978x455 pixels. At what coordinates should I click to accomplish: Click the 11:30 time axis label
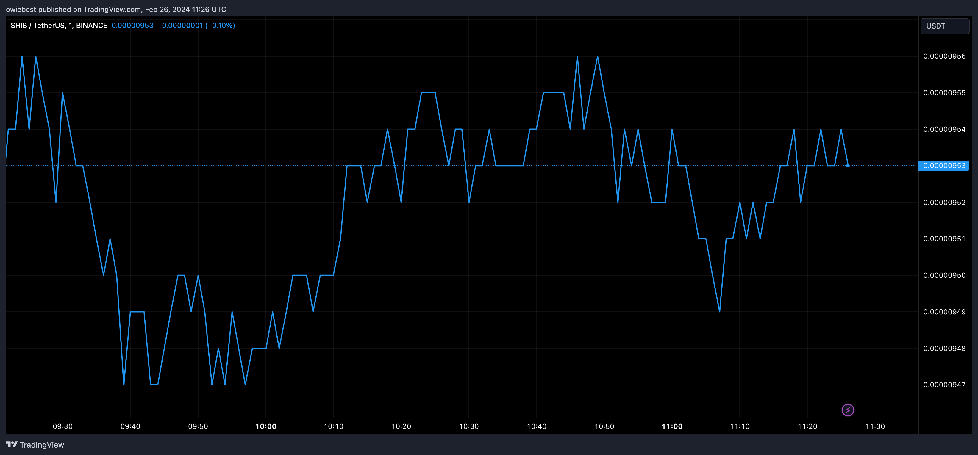coord(875,426)
